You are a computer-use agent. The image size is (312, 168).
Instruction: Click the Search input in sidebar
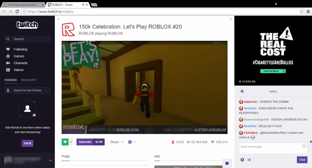[27, 39]
